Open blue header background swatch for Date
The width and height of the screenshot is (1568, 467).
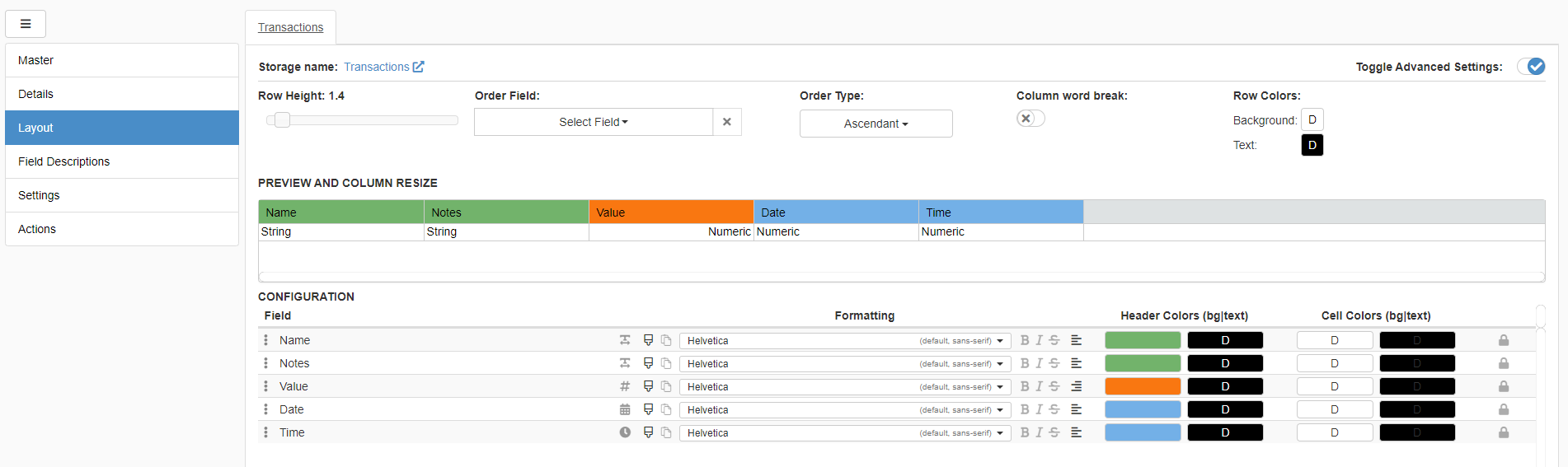(1143, 409)
